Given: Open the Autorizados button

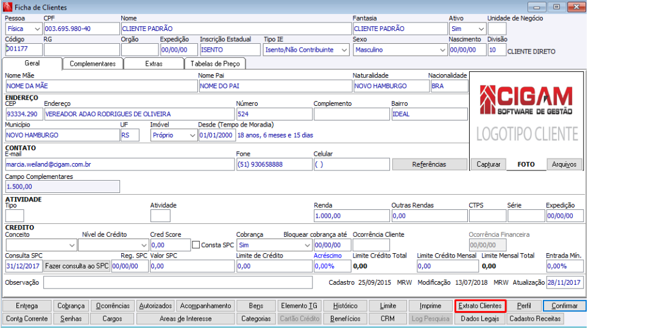Looking at the screenshot, I should pos(156,306).
